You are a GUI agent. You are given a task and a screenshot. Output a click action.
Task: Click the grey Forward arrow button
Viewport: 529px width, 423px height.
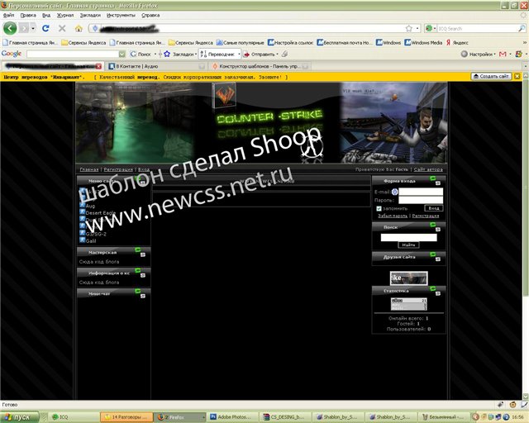[x=24, y=28]
